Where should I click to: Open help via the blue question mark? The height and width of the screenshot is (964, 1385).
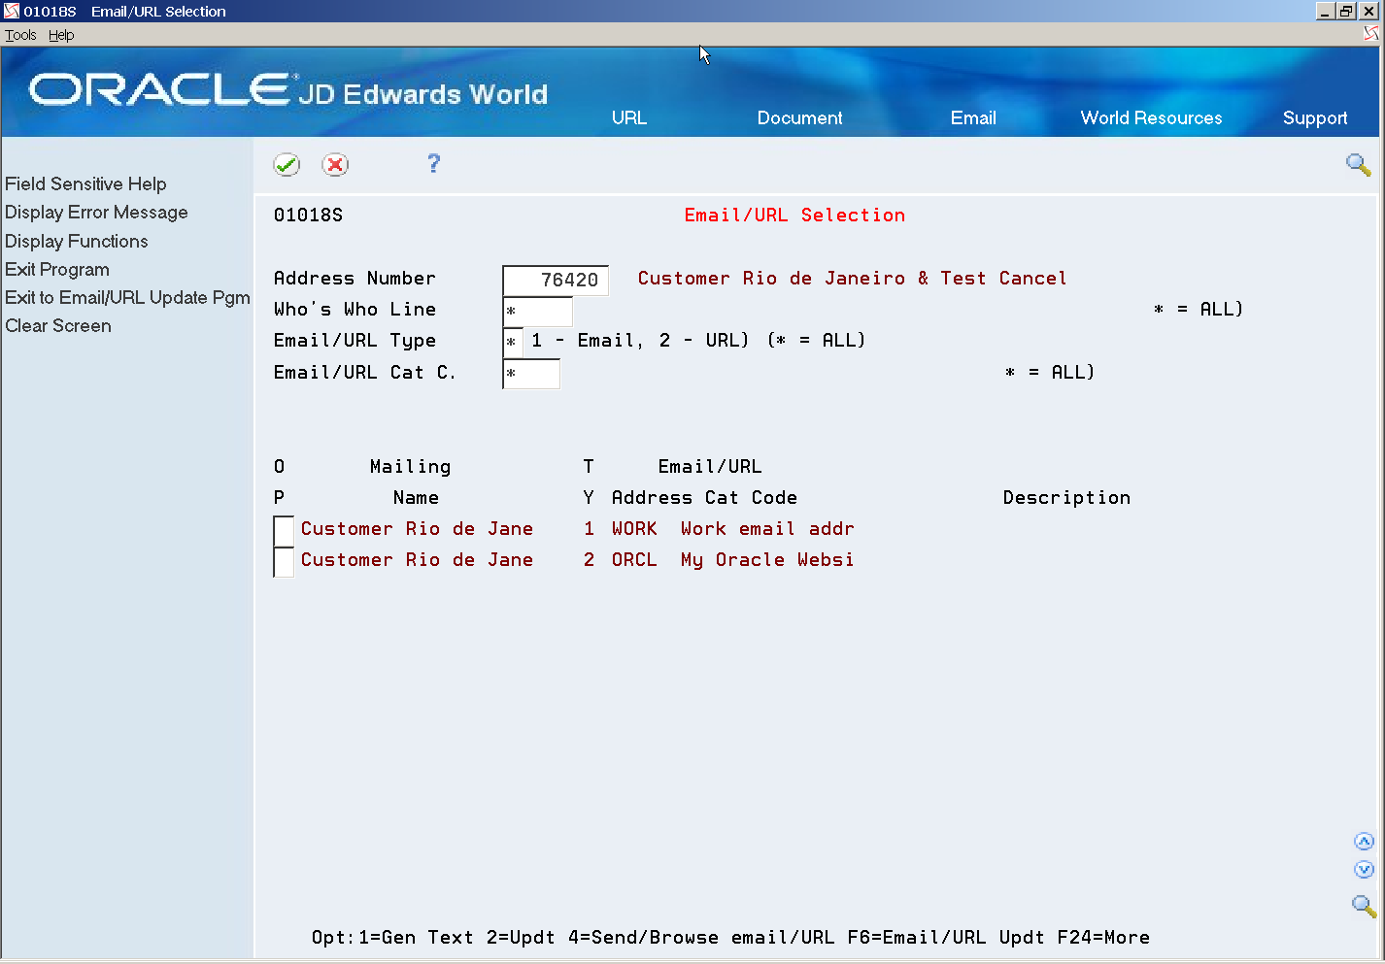[x=433, y=164]
